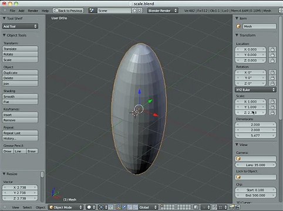The height and width of the screenshot is (211, 283).
Task: Open the viewport shading dropdown
Action: [x=90, y=207]
